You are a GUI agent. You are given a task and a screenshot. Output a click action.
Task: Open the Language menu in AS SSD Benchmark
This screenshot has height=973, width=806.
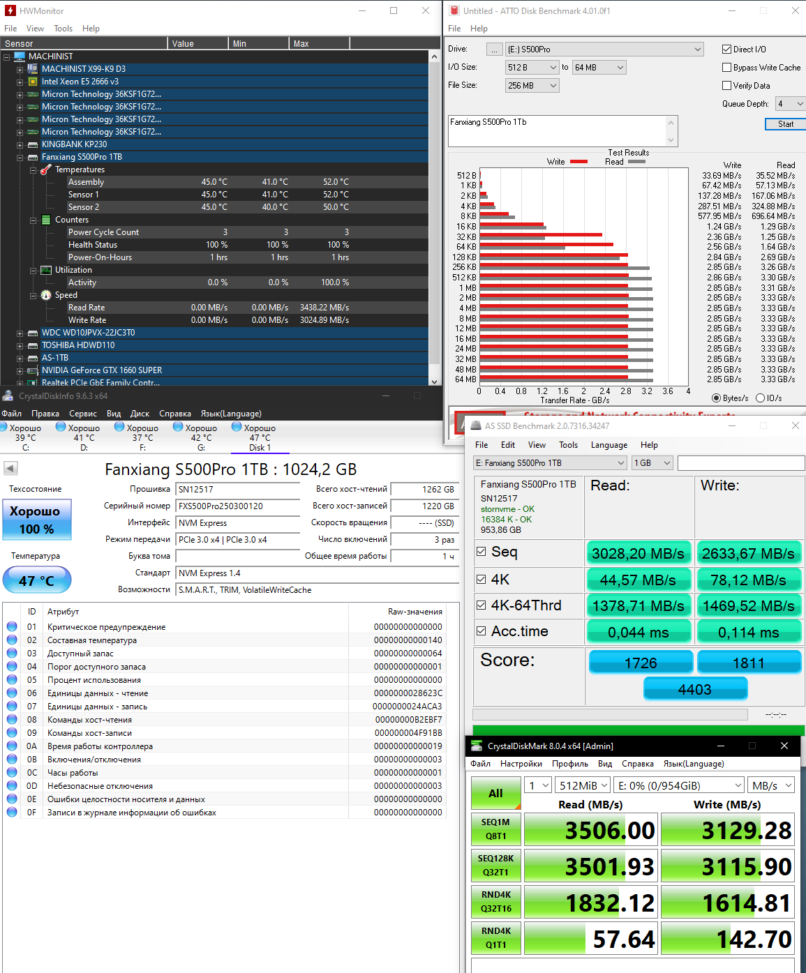[x=609, y=445]
